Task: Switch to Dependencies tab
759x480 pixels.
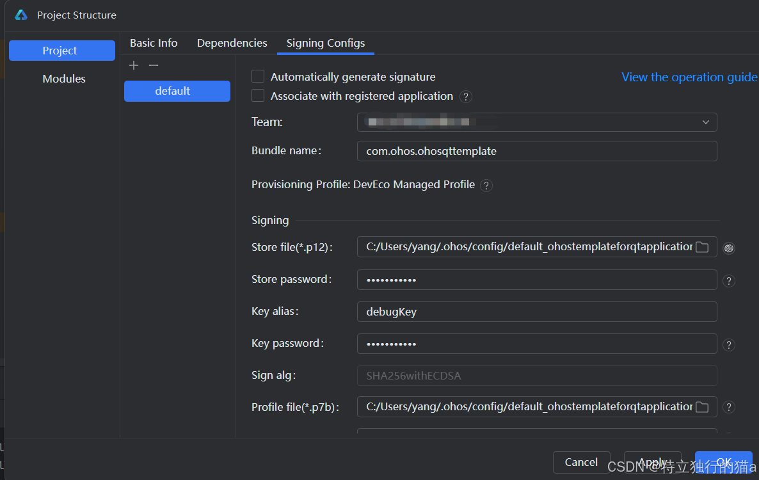Action: [232, 43]
